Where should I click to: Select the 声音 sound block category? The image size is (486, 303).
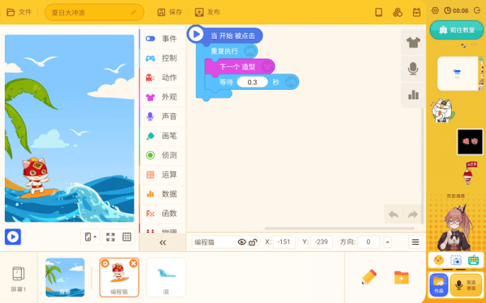pos(163,116)
